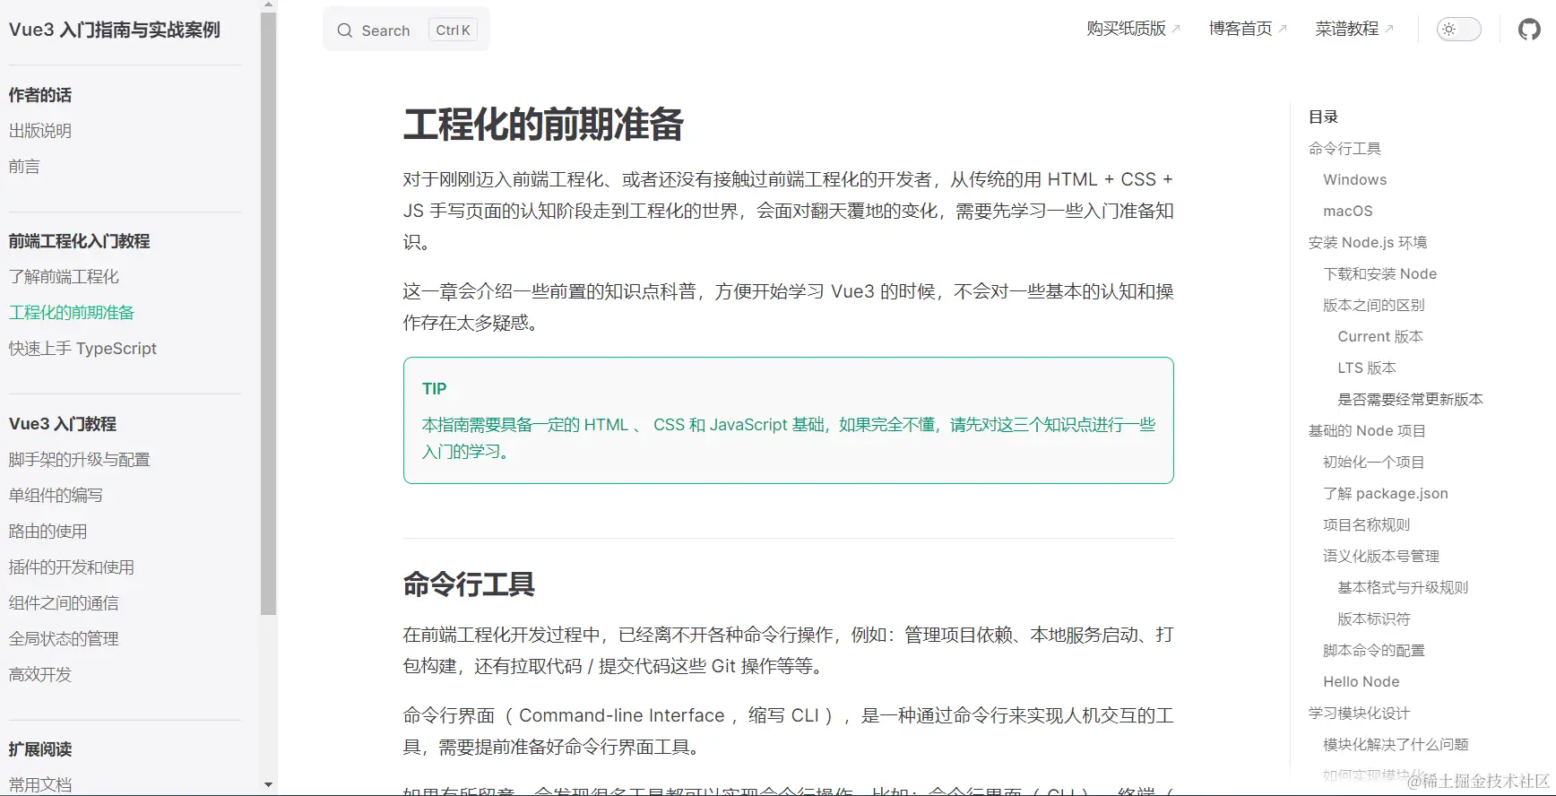This screenshot has width=1556, height=796.
Task: Jump to 版本标识符 in the outline
Action: (1374, 619)
